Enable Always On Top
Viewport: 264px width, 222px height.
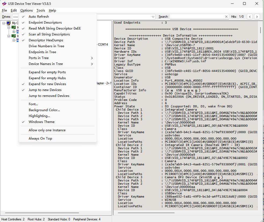[x=40, y=139]
